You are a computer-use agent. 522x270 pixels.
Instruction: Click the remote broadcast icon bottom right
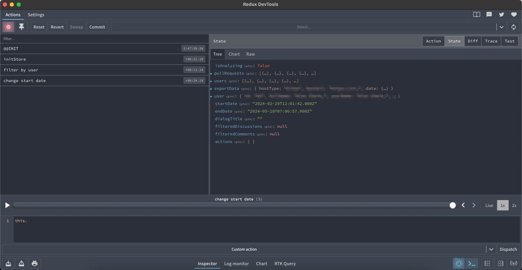tap(513, 263)
